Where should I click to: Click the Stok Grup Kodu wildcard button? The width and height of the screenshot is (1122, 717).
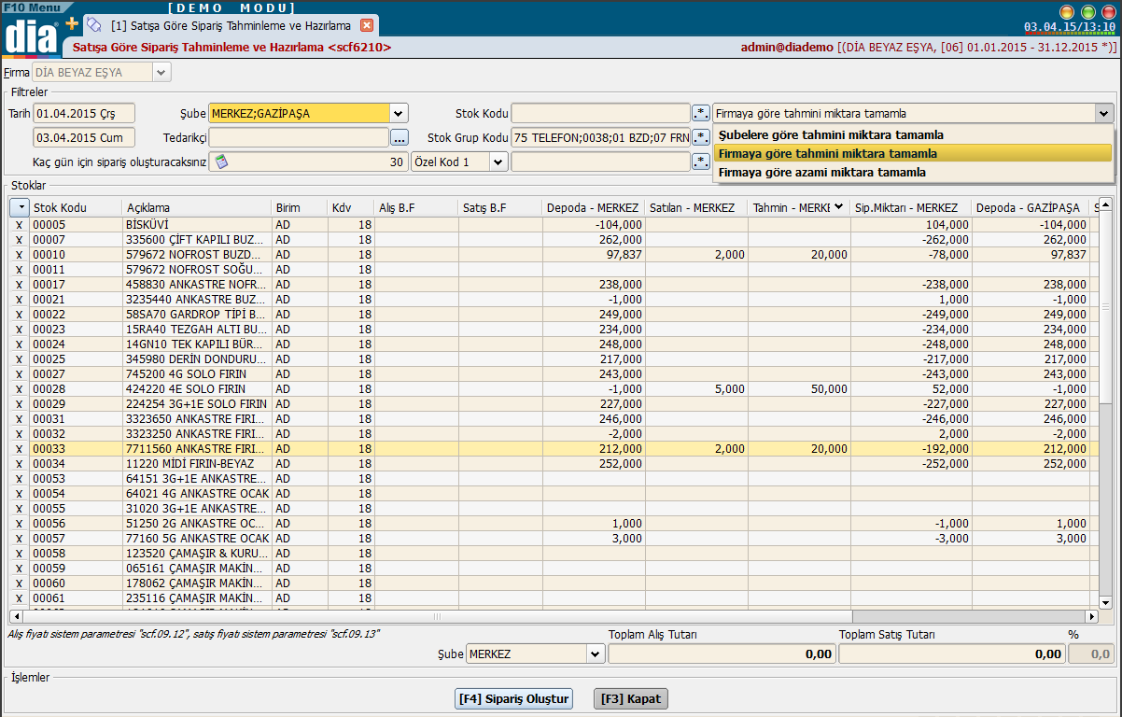pos(701,137)
